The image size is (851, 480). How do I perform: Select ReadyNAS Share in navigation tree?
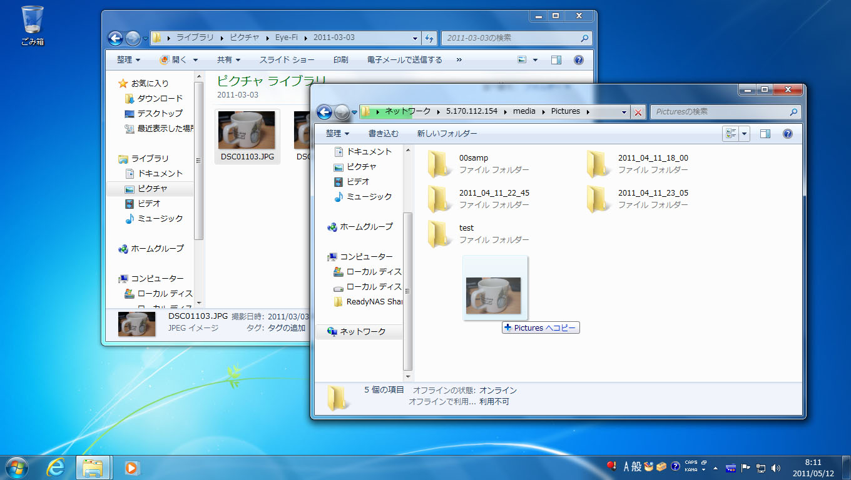click(x=374, y=302)
